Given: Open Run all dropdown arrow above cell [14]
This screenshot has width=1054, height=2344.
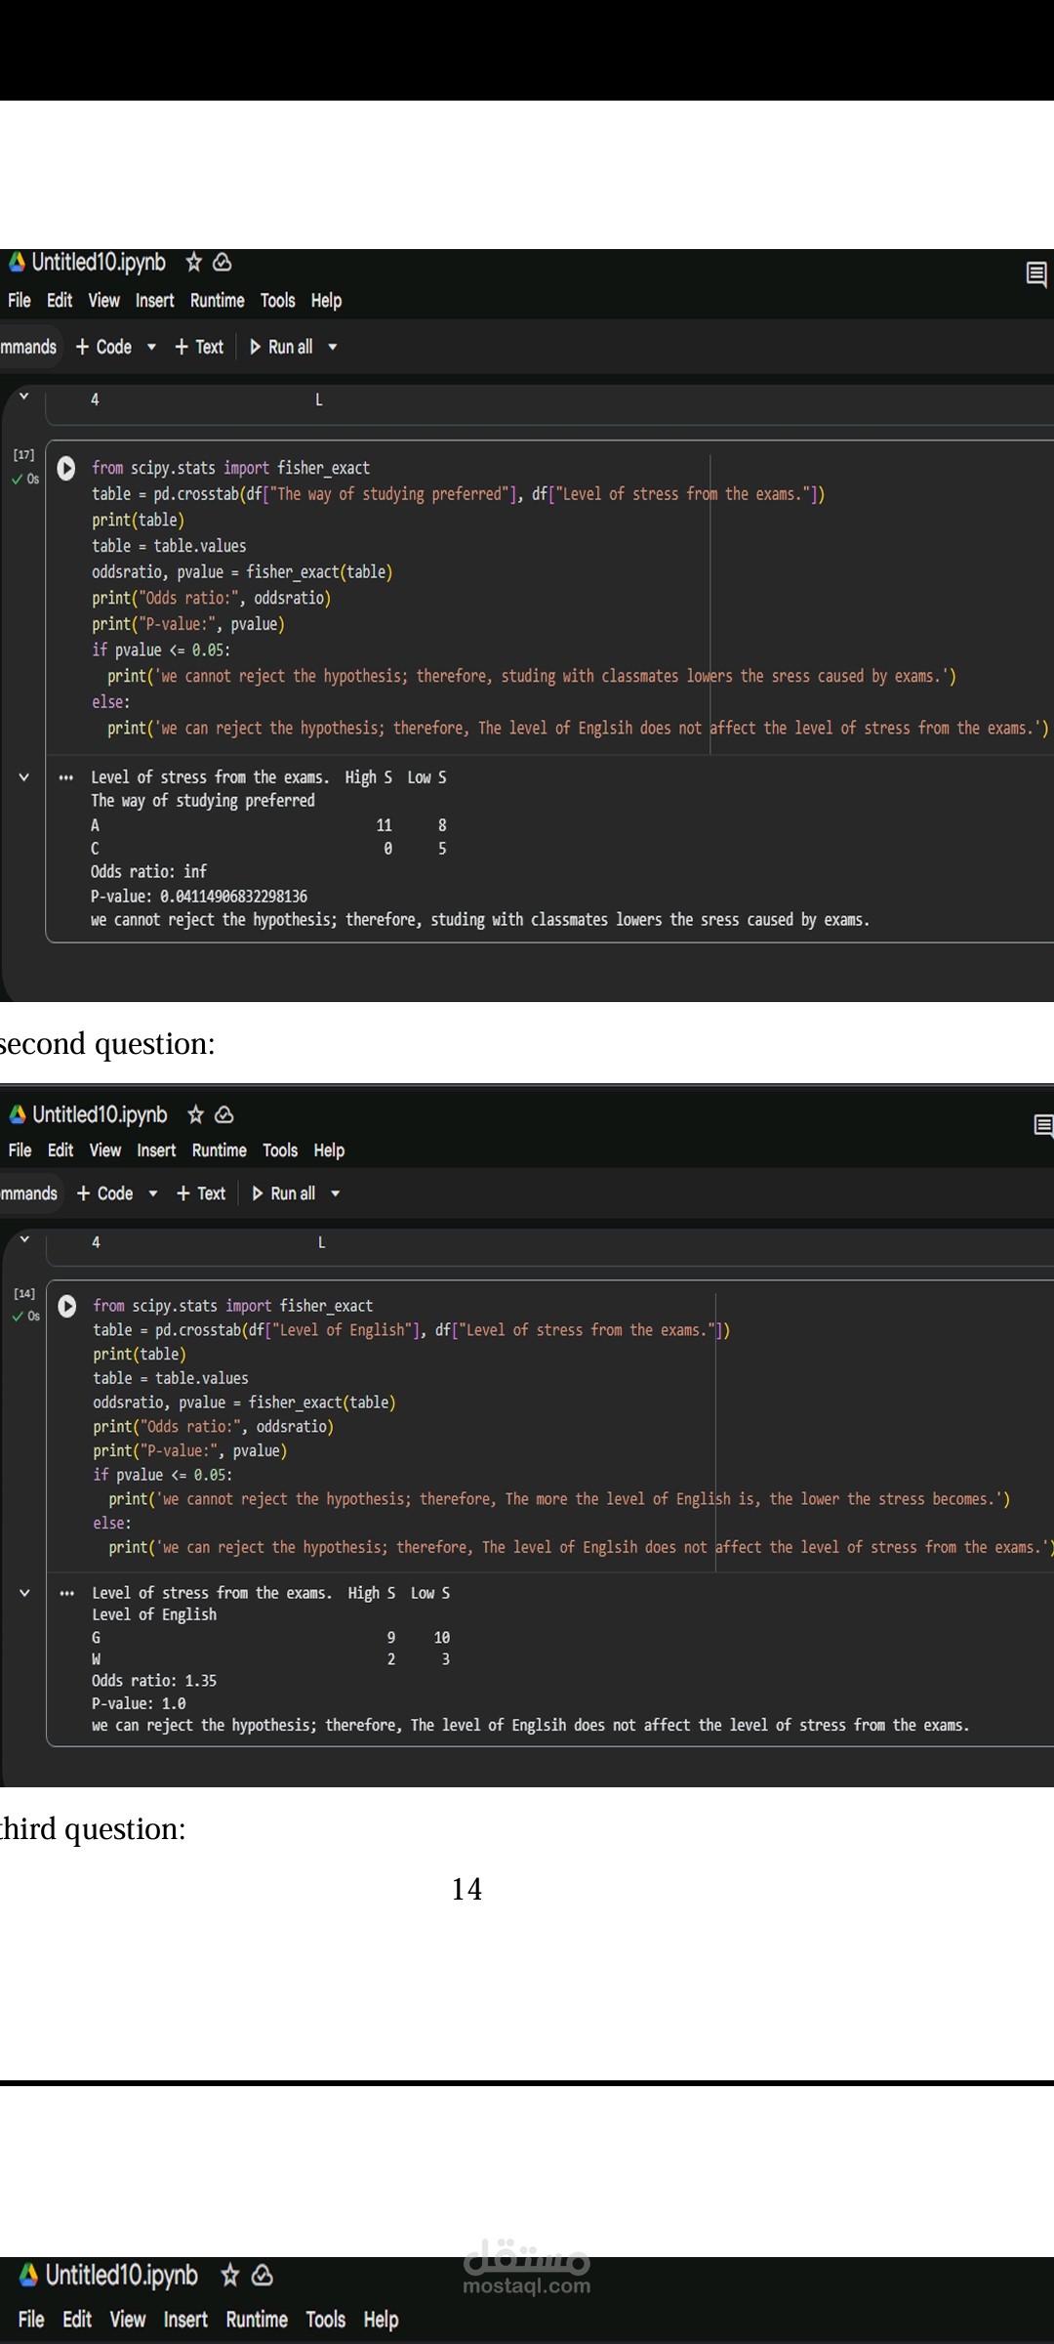Looking at the screenshot, I should tap(336, 1193).
